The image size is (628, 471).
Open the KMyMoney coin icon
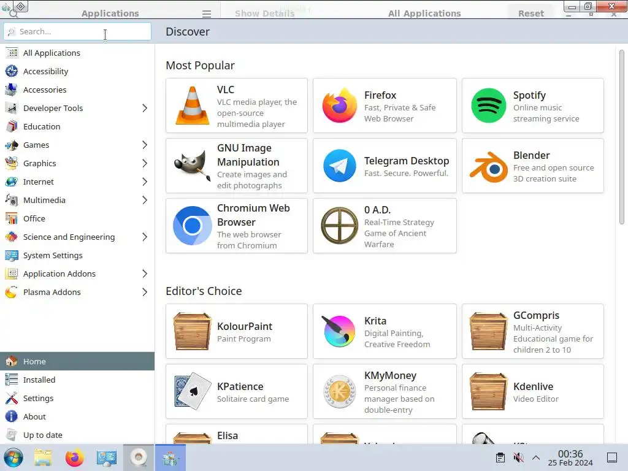(339, 391)
